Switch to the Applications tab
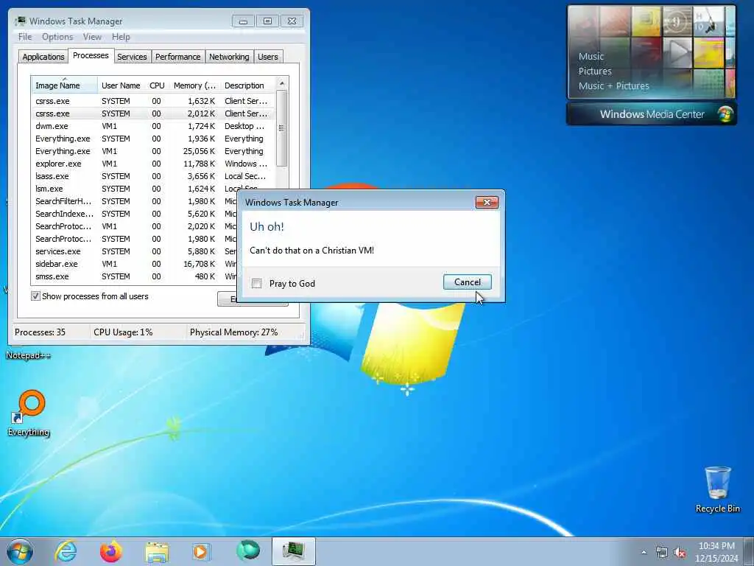754x566 pixels. (x=43, y=56)
